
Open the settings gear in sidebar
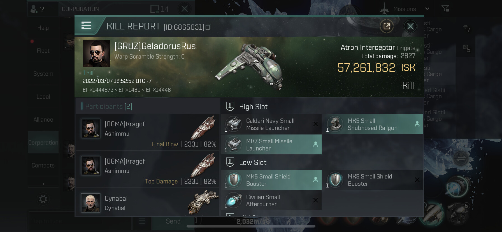click(x=43, y=199)
